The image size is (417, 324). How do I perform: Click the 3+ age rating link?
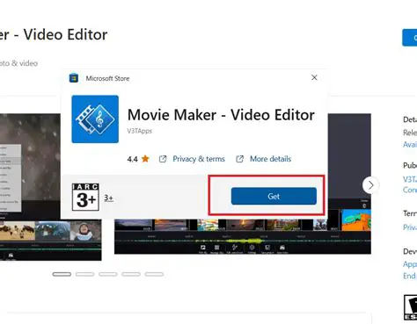[x=108, y=198]
